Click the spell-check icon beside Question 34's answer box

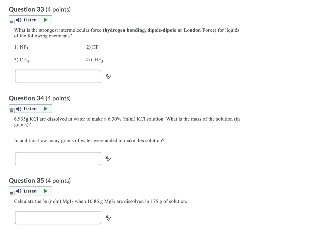[x=108, y=158]
